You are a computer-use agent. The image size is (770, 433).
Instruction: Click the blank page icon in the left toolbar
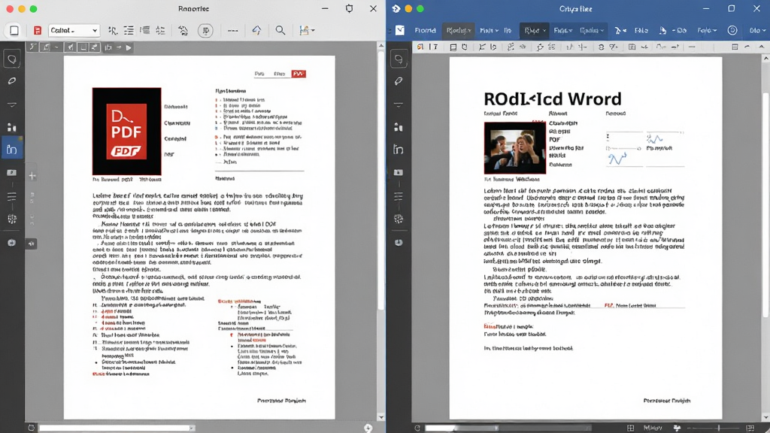click(x=14, y=30)
